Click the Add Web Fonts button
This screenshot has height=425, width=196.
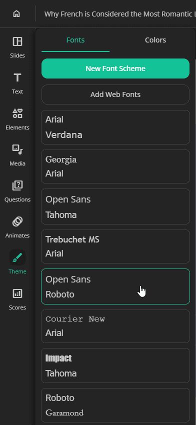(x=115, y=94)
